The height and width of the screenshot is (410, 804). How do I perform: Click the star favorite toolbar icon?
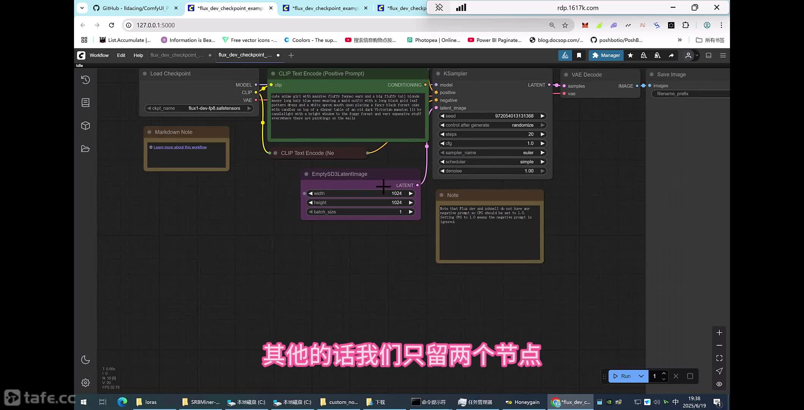(631, 55)
